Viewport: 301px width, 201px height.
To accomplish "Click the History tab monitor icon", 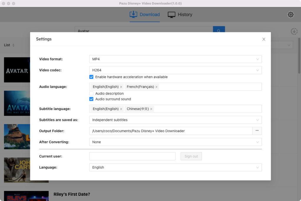I will coord(171,15).
